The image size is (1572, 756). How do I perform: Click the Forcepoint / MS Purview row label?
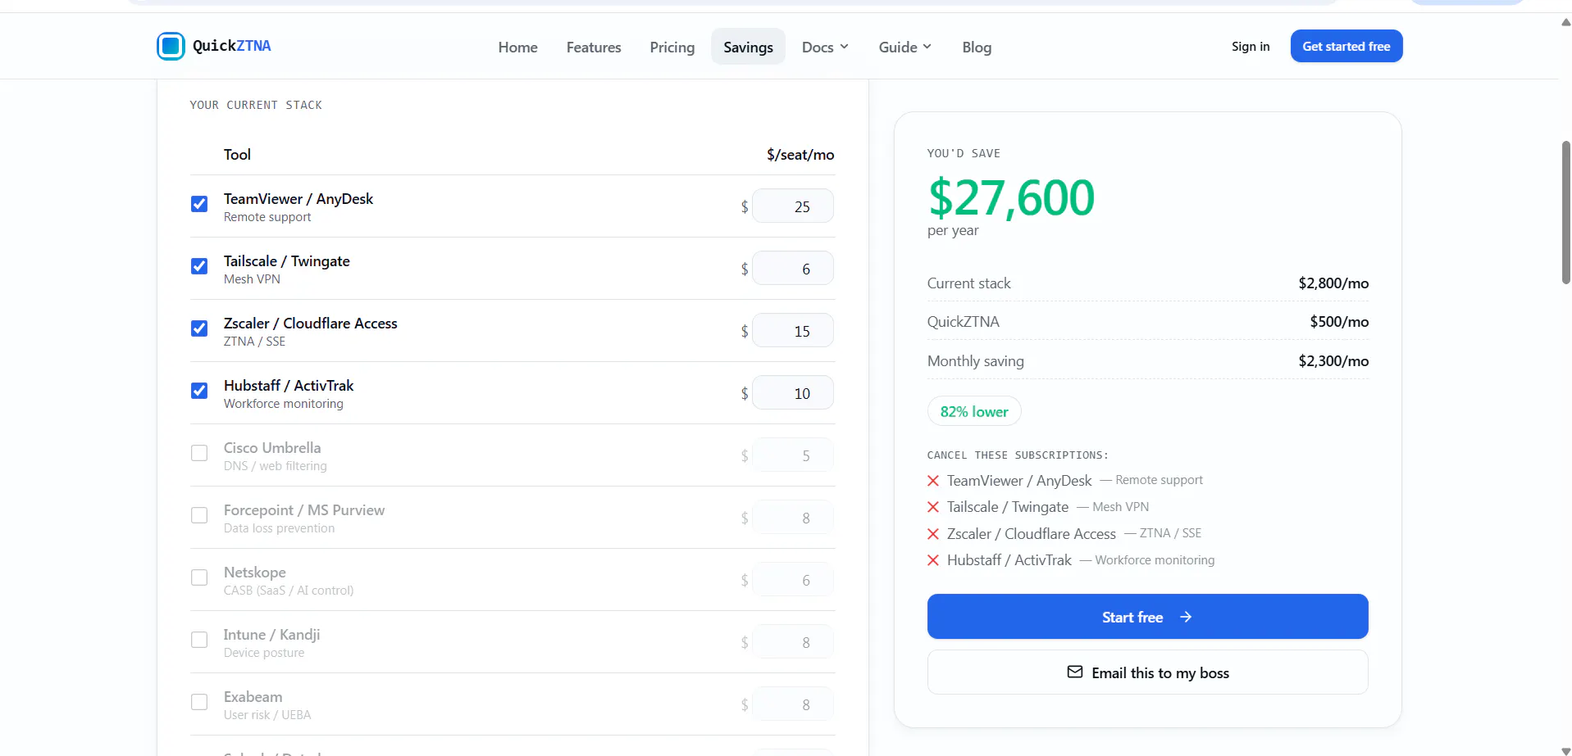304,510
